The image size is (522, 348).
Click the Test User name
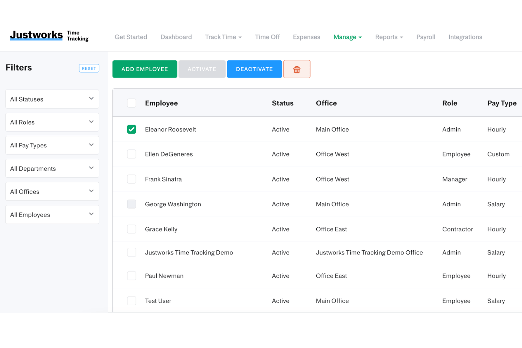coord(158,301)
